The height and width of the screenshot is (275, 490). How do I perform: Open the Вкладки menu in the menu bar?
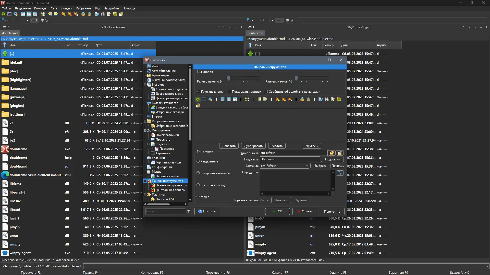pyautogui.click(x=66, y=8)
